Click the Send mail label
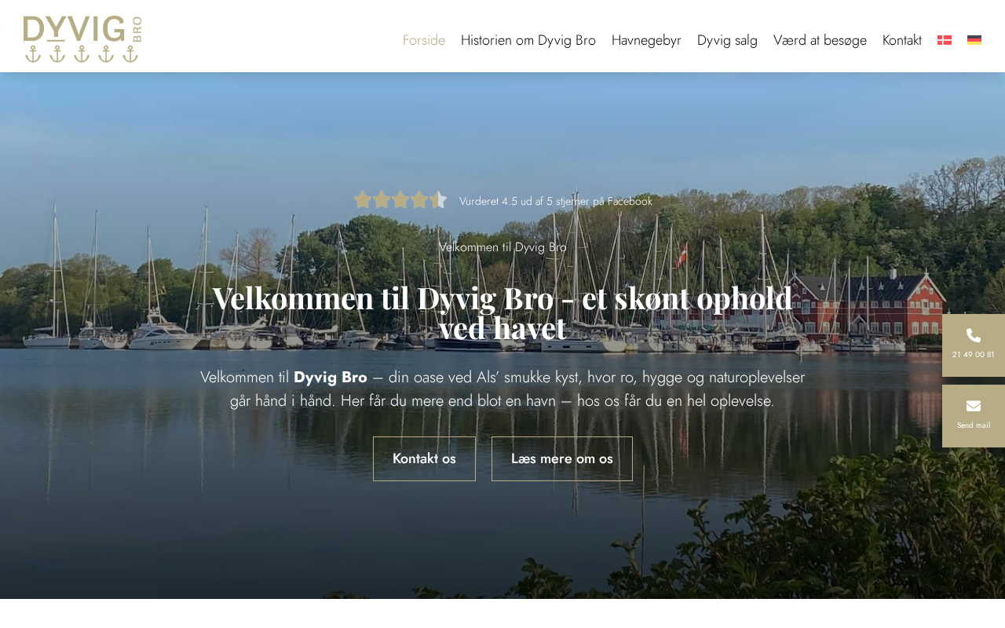 pyautogui.click(x=974, y=425)
